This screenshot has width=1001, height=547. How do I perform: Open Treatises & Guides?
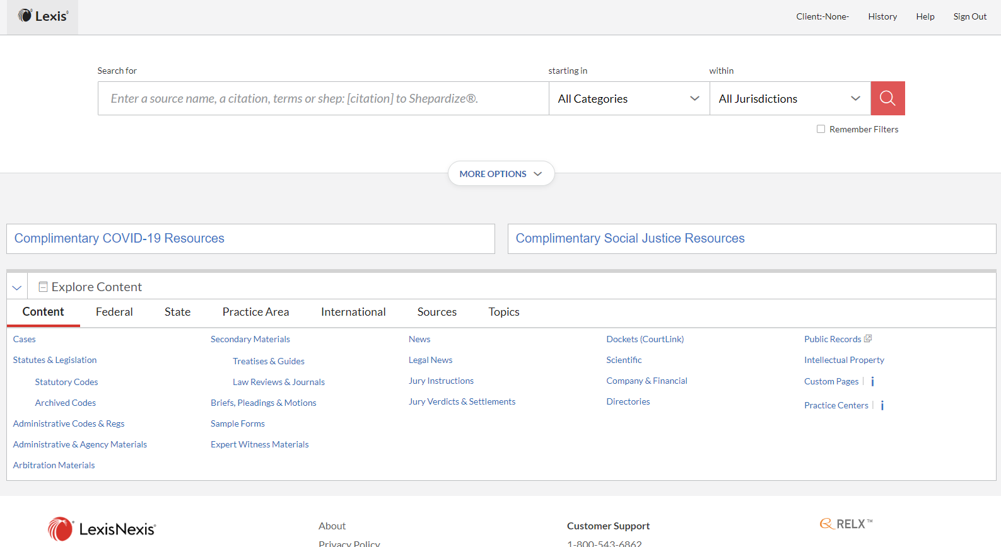pyautogui.click(x=269, y=361)
